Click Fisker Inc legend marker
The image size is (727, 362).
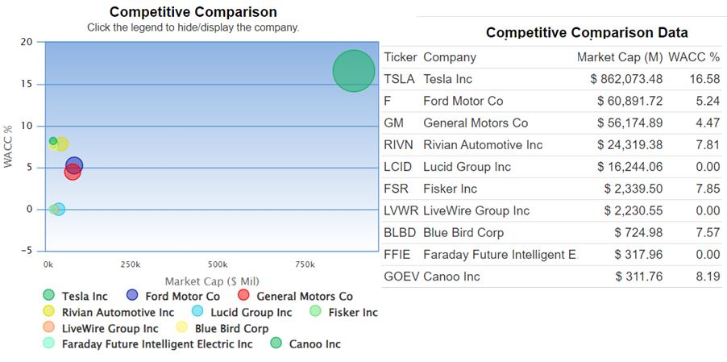[316, 312]
